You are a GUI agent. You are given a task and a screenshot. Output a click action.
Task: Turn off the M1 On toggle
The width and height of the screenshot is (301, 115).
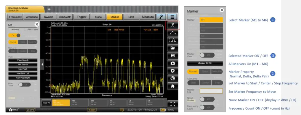14,36
